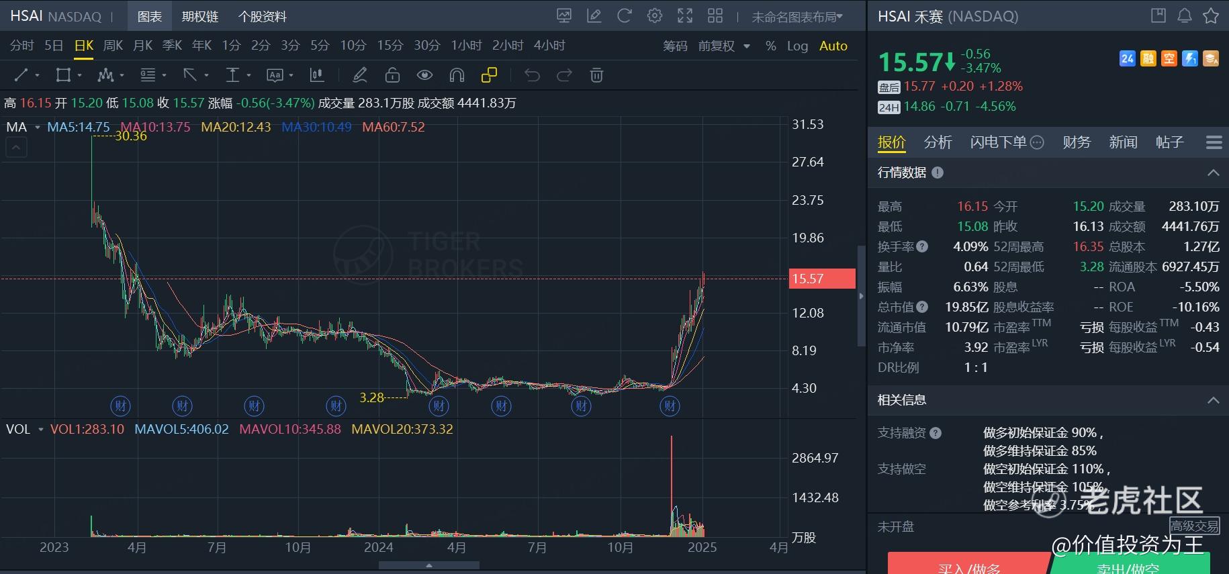The width and height of the screenshot is (1229, 574).
Task: Toggle lock all drawings
Action: [x=392, y=75]
